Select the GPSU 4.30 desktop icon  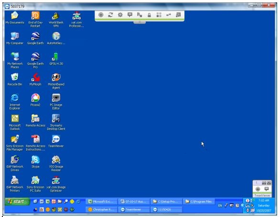pyautogui.click(x=56, y=59)
